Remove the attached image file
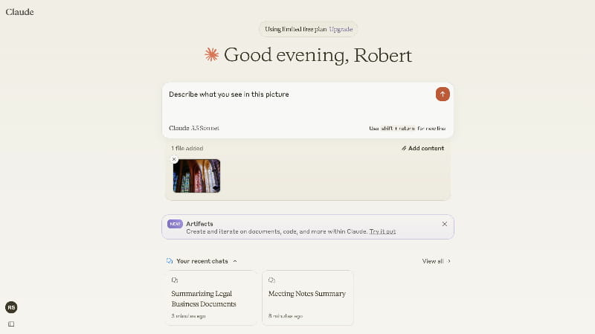Screen dimensions: 595x334 point(174,159)
